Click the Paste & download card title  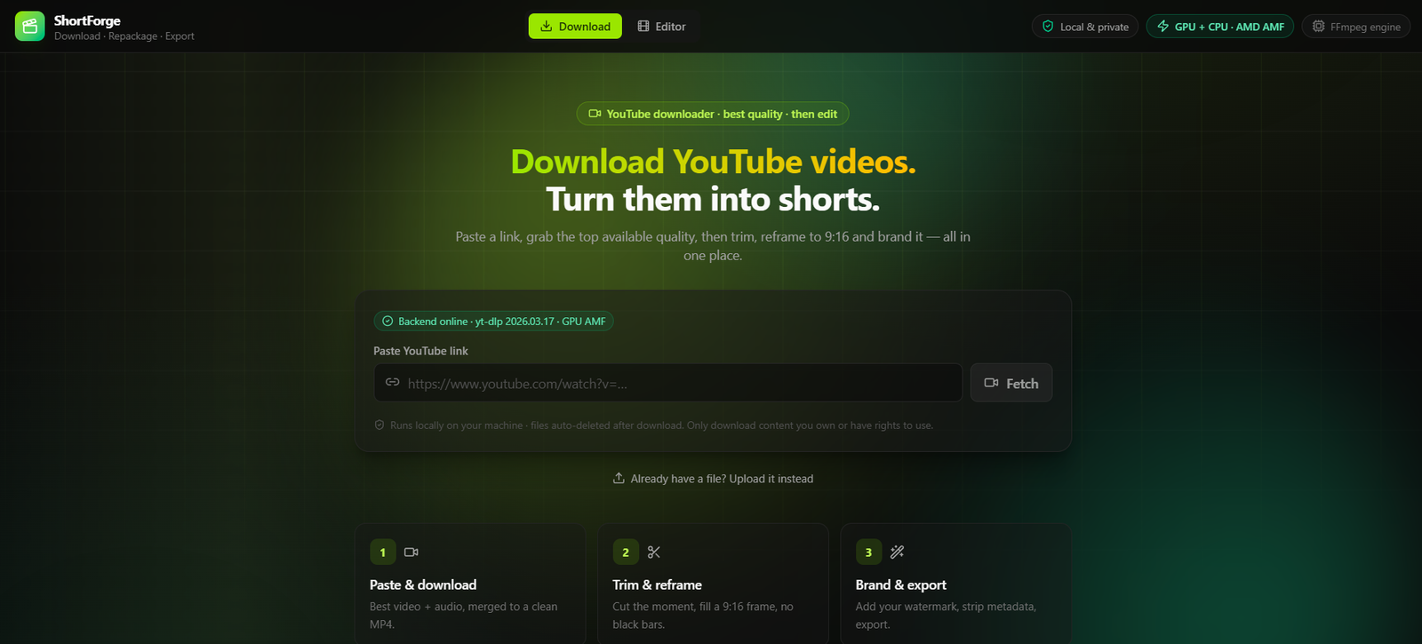(x=423, y=584)
